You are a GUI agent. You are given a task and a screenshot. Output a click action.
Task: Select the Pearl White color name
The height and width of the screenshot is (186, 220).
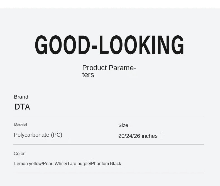tap(54, 164)
